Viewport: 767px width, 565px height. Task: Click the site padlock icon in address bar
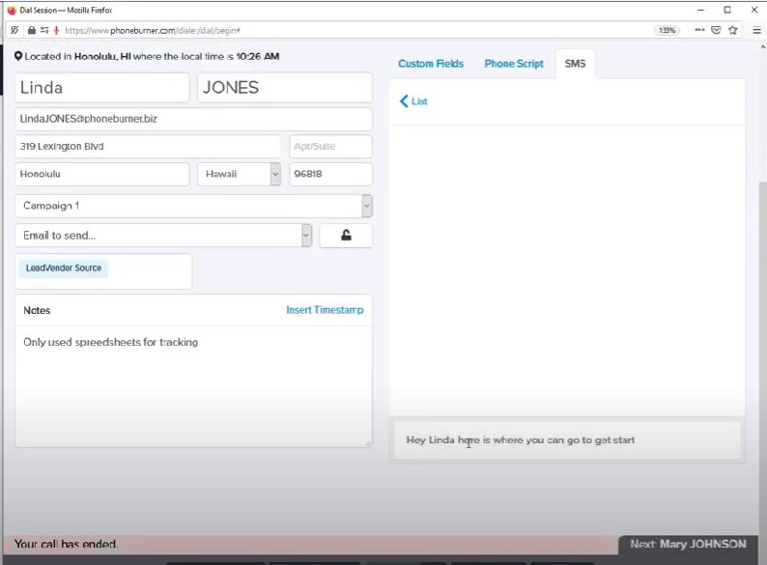32,30
